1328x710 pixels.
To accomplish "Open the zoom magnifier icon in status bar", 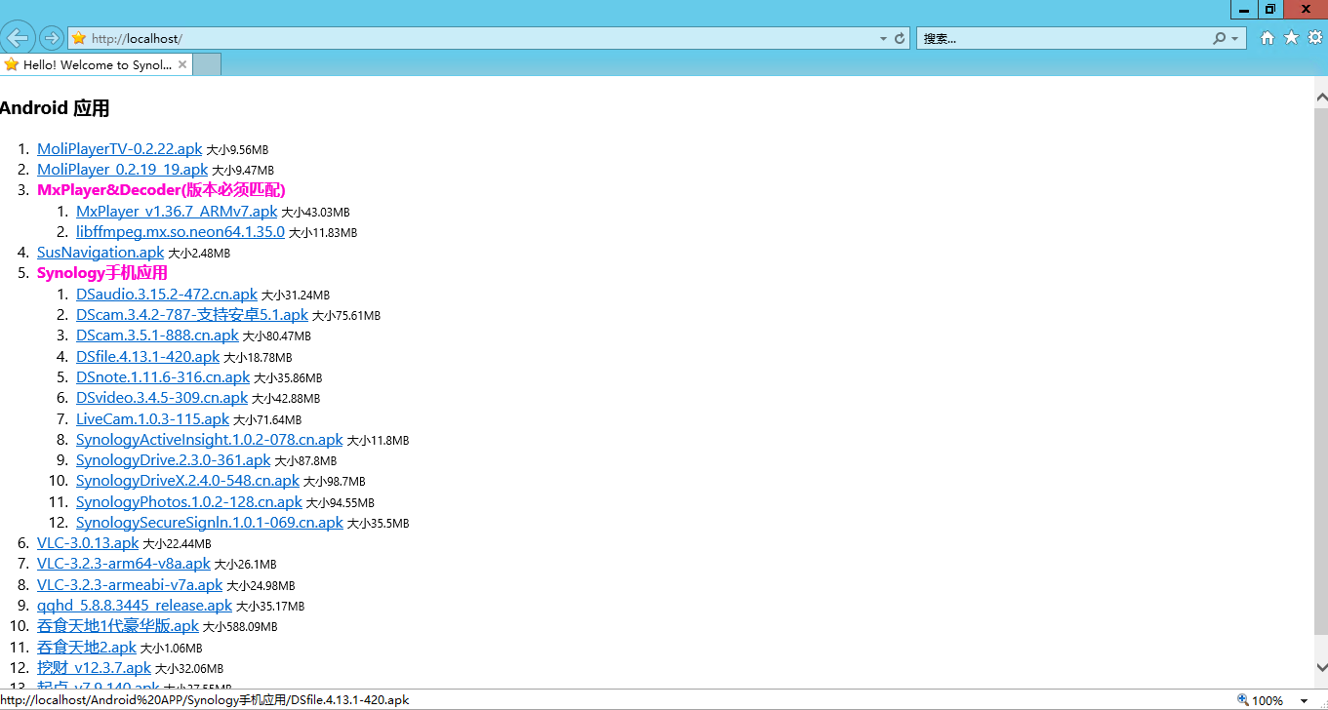I will tap(1243, 700).
